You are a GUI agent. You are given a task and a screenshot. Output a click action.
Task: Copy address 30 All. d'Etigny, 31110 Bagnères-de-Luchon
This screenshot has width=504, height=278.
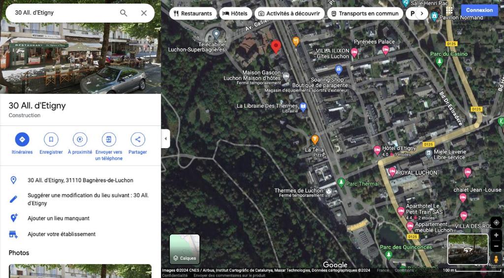(80, 180)
